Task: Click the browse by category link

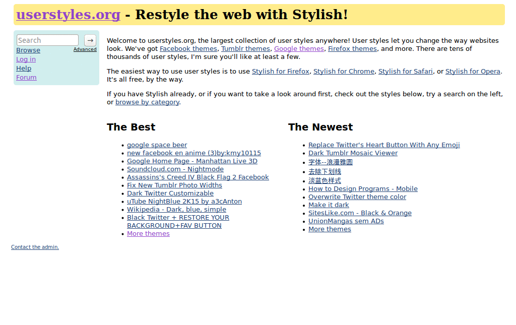Action: pyautogui.click(x=148, y=102)
